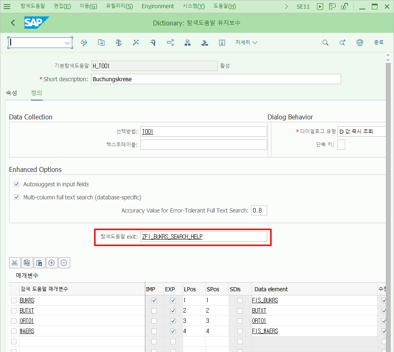
Task: Click the Check (balance scale) icon
Action: point(119,42)
